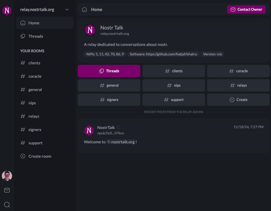Viewport: 271px width, 211px height.
Task: Click the Nostr Talk relay logo in info card
Action: pyautogui.click(x=90, y=30)
